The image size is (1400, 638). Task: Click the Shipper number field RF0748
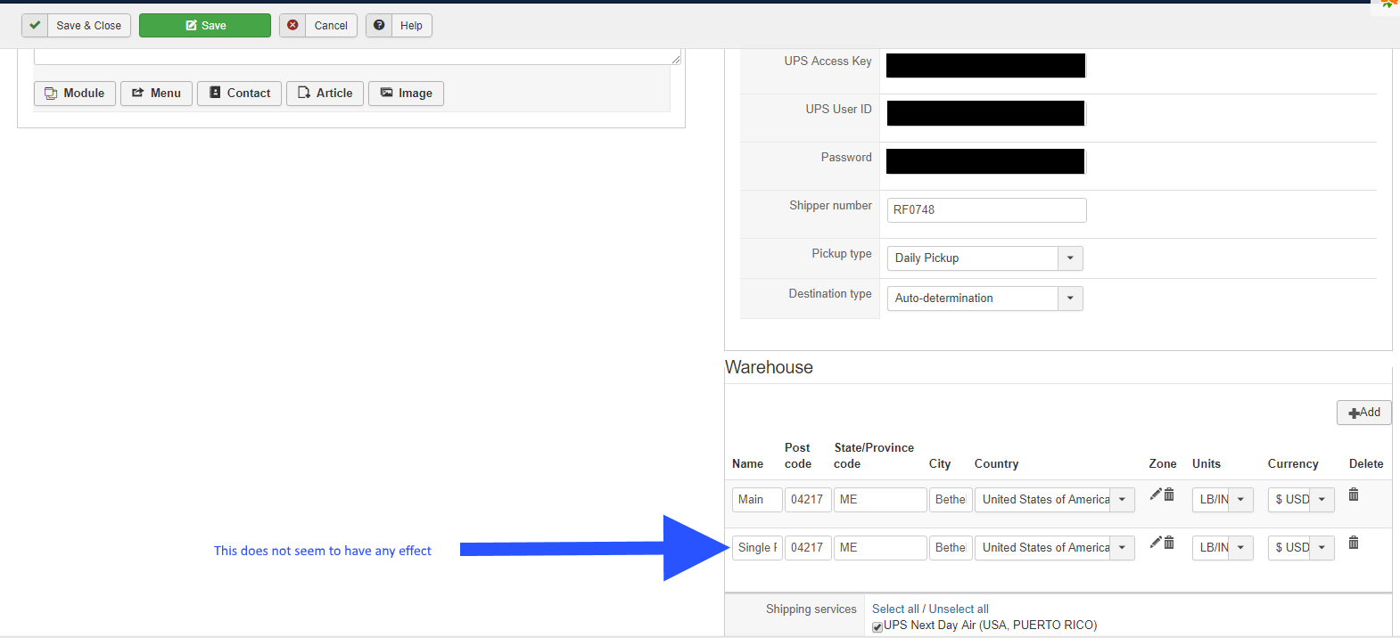point(986,210)
